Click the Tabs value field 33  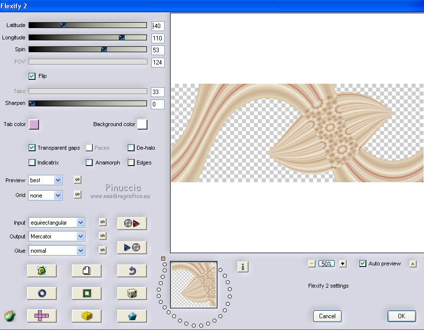pyautogui.click(x=158, y=92)
